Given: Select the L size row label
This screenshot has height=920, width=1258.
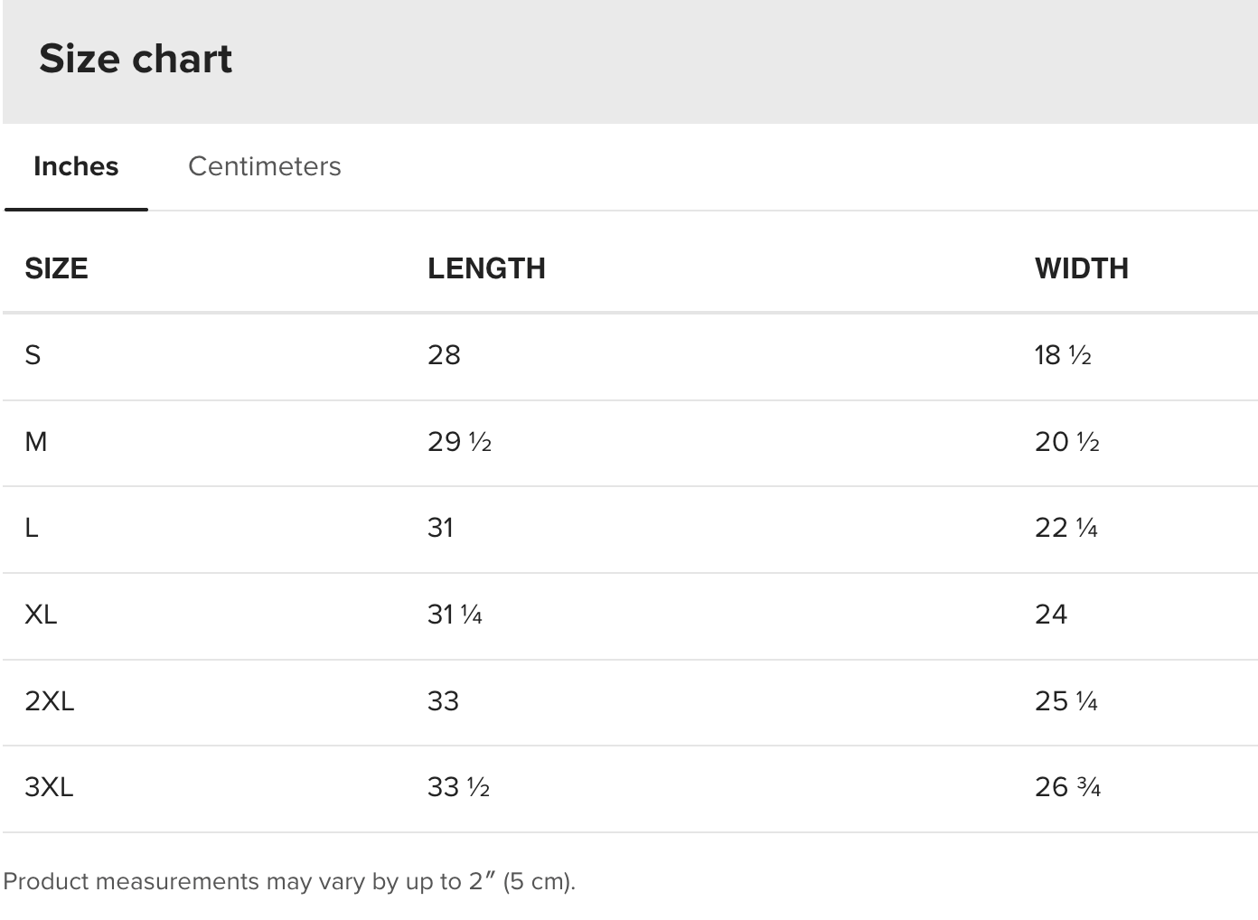Looking at the screenshot, I should pos(32,528).
